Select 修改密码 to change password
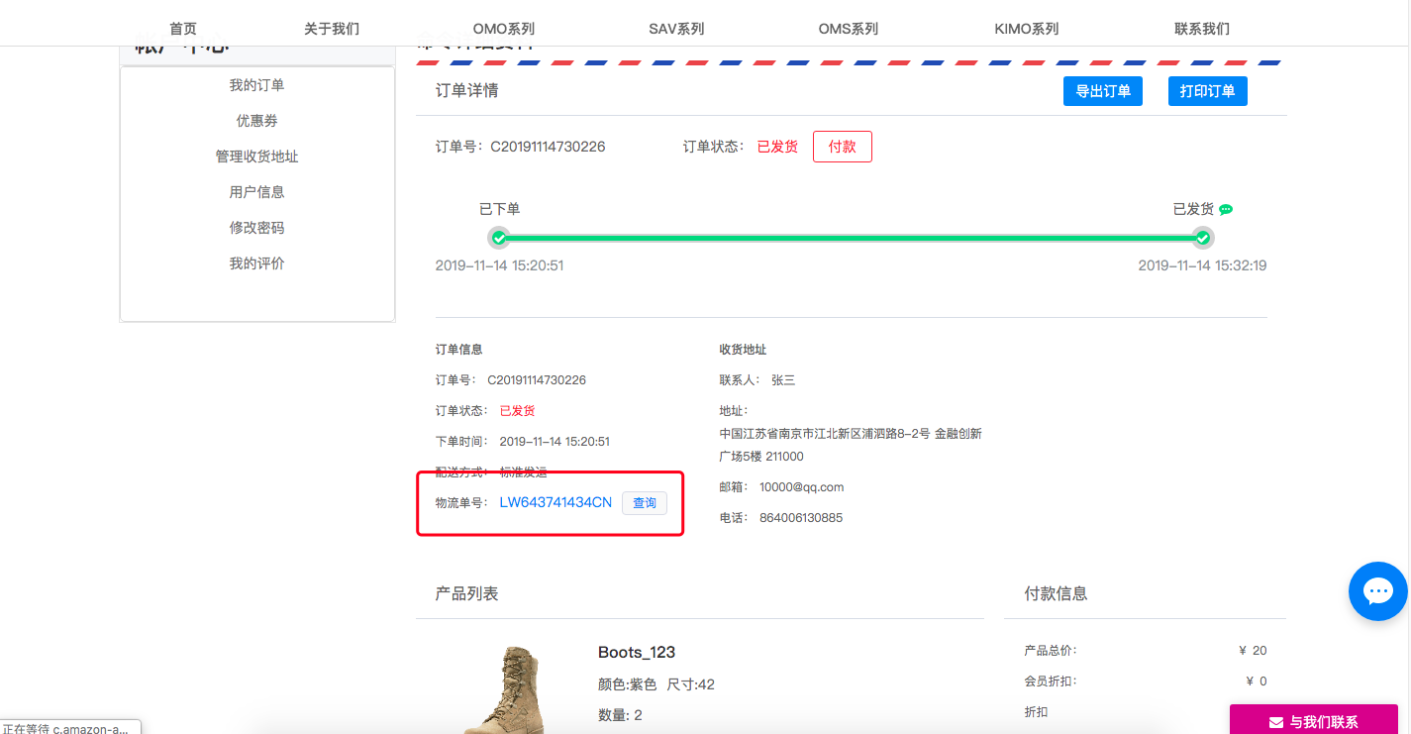This screenshot has width=1411, height=734. [x=256, y=227]
